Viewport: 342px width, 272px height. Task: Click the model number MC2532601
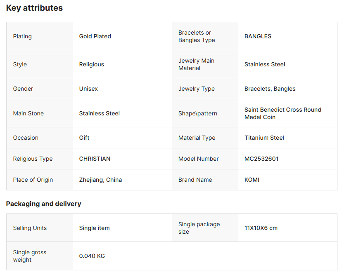point(261,159)
